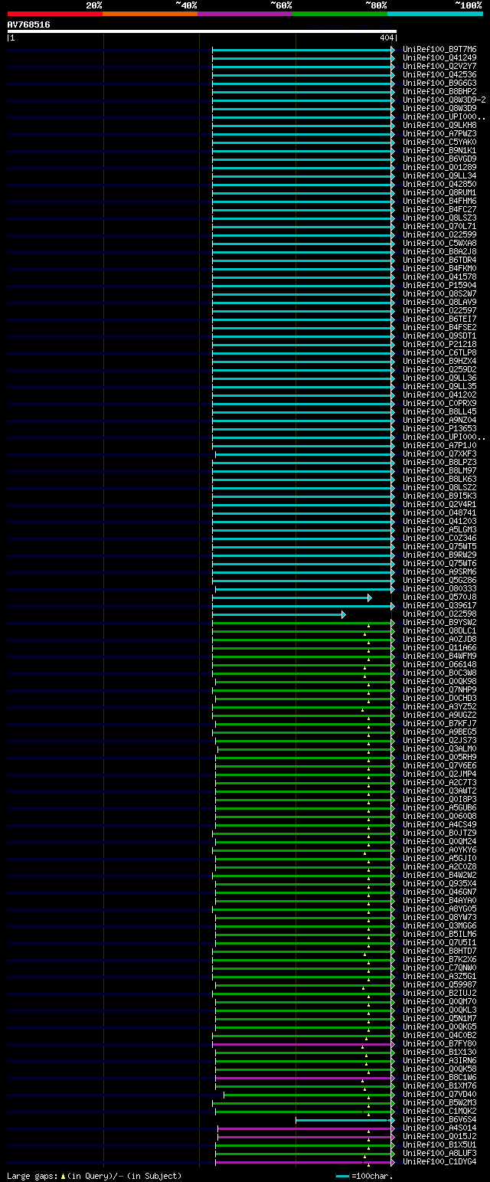This screenshot has height=1182, width=490.
Task: Click gap marker on UniRef100_A3YZ52 bar
Action: 363,709
